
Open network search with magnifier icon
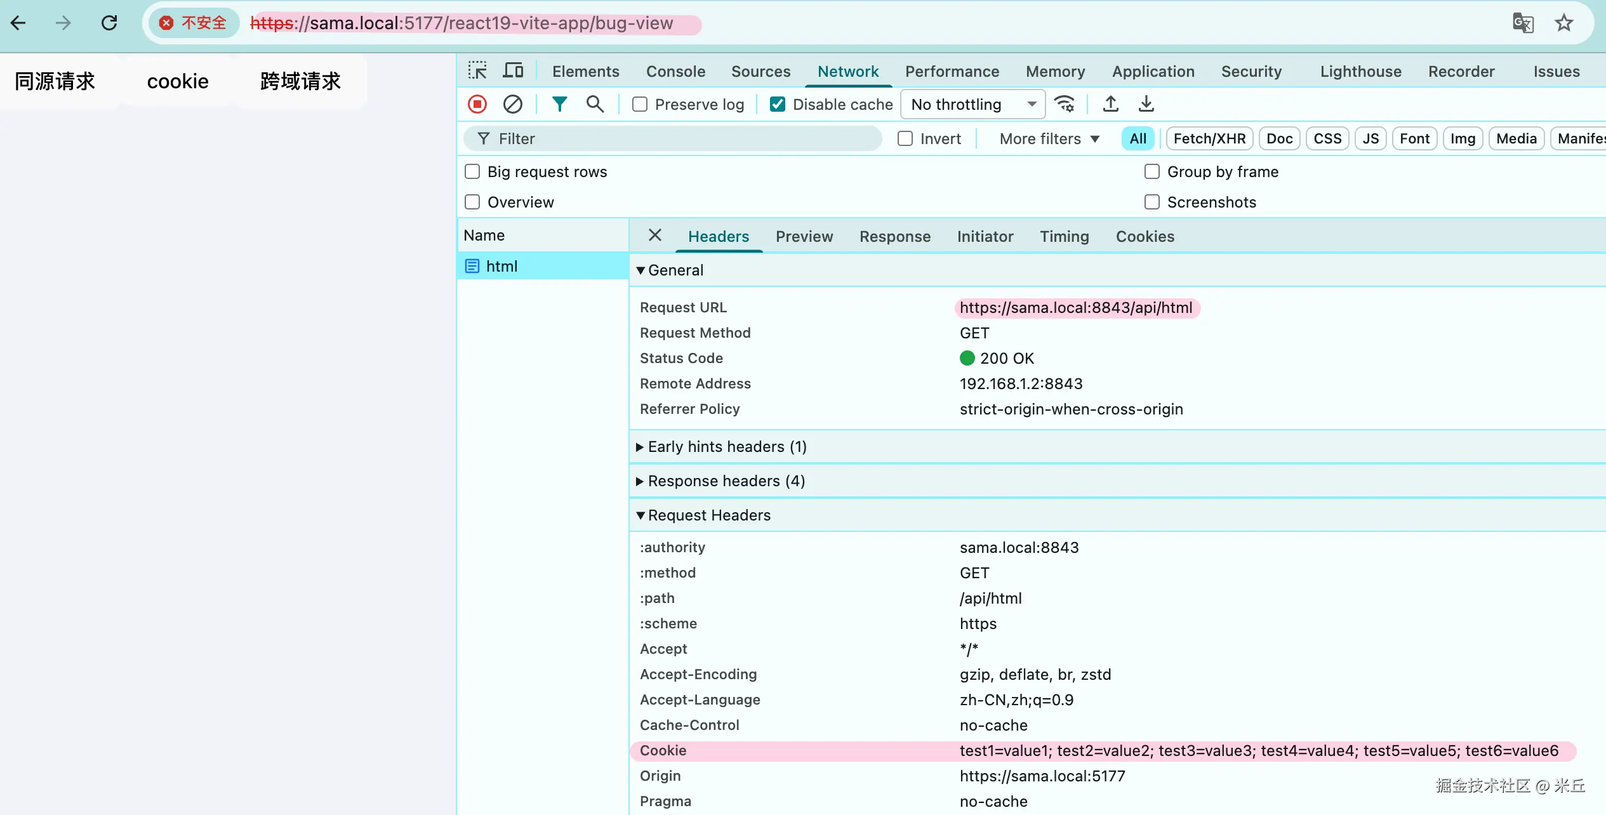[x=595, y=104]
